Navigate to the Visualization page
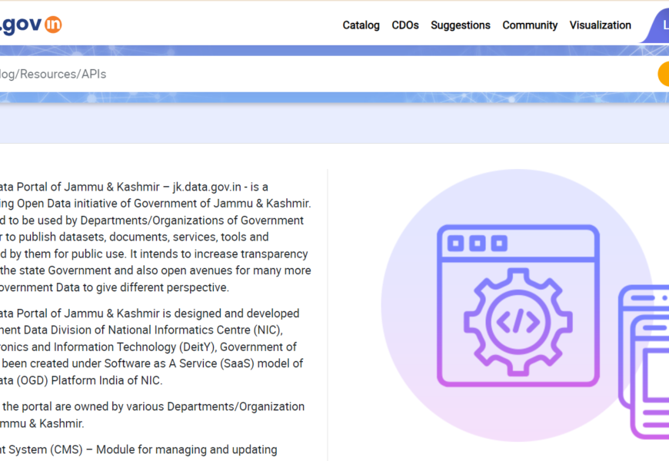Image resolution: width=669 pixels, height=461 pixels. coord(600,25)
